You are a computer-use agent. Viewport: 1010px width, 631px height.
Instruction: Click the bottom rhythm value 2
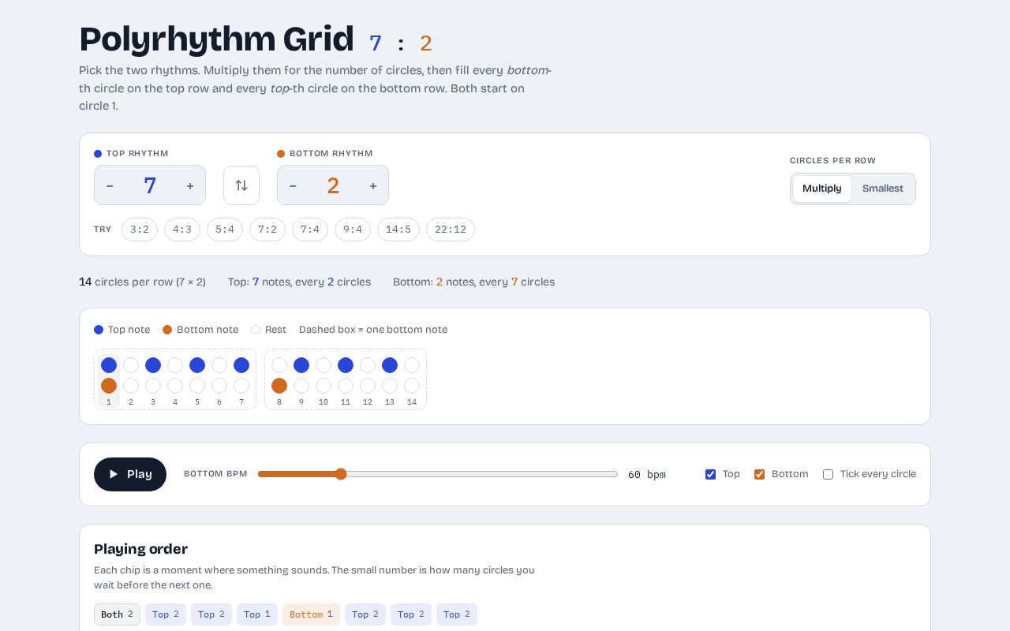point(333,185)
